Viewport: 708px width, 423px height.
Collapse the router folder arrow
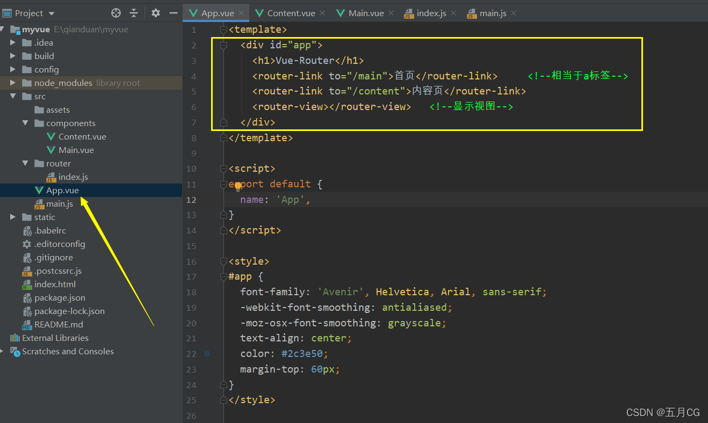[25, 164]
